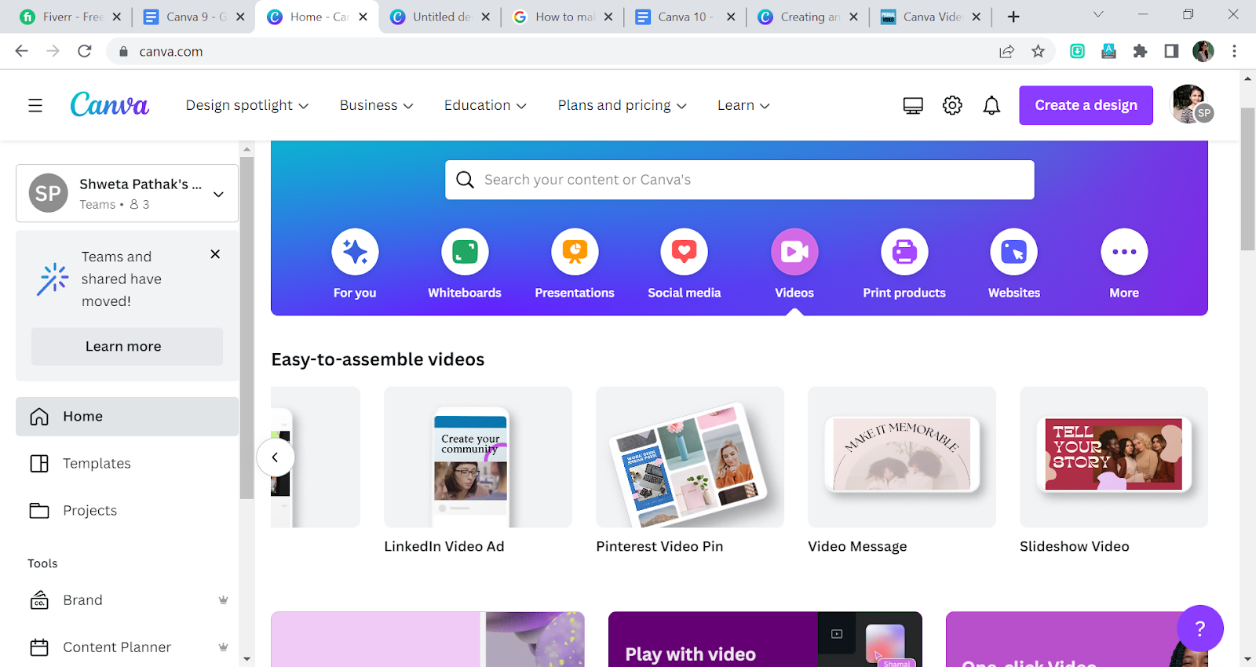This screenshot has height=667, width=1256.
Task: Expand the Learn dropdown menu
Action: pos(743,105)
